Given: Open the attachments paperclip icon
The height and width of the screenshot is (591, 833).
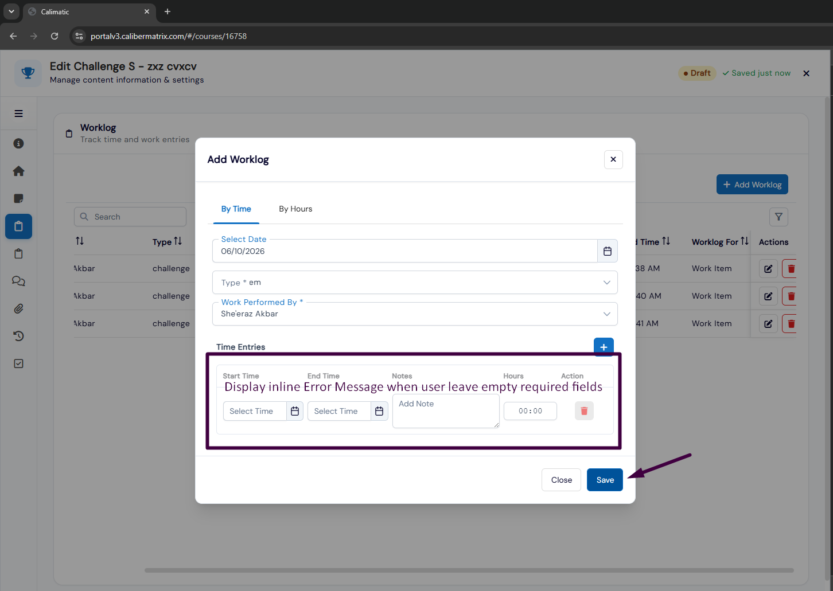Looking at the screenshot, I should [18, 308].
